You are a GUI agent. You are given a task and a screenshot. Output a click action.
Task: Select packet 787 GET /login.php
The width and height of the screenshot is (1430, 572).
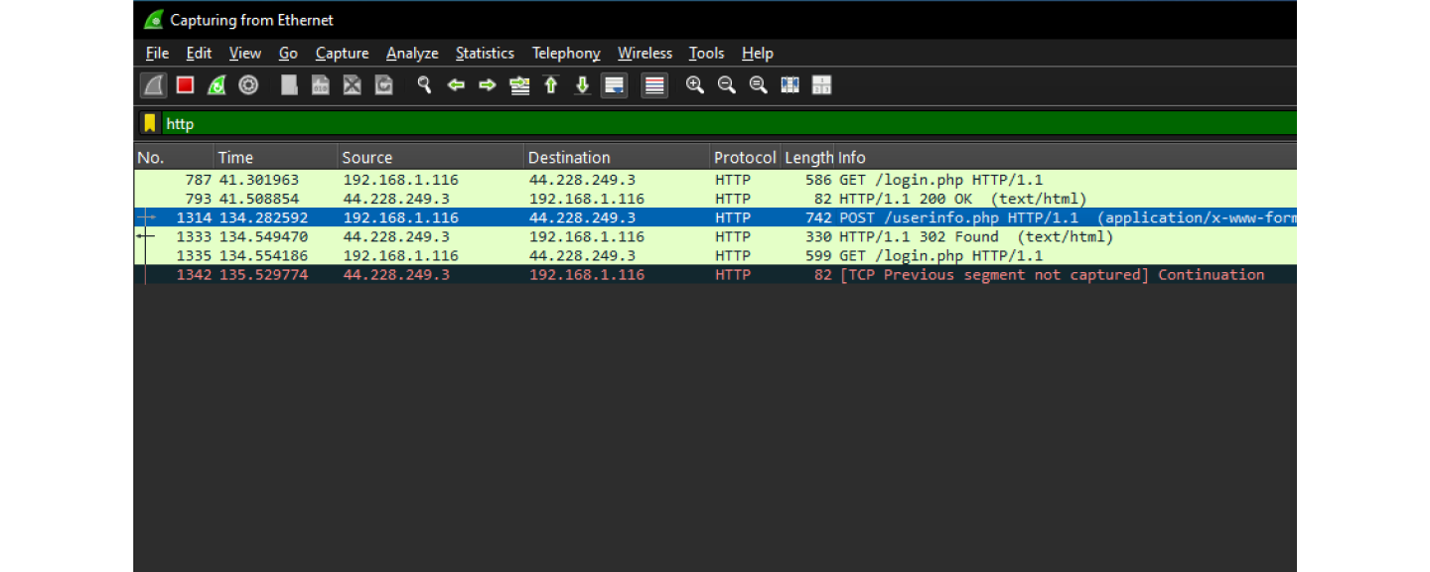[695, 180]
